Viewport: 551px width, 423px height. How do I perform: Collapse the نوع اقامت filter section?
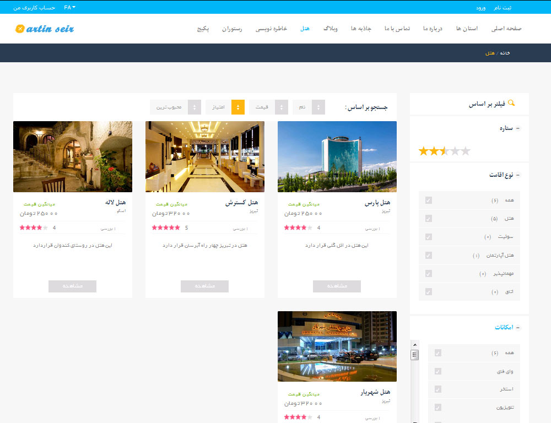click(517, 175)
